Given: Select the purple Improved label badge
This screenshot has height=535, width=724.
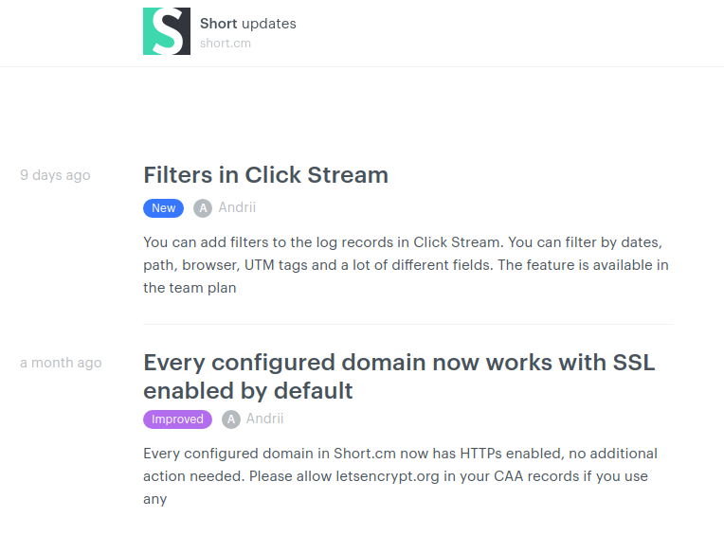Looking at the screenshot, I should pyautogui.click(x=177, y=419).
